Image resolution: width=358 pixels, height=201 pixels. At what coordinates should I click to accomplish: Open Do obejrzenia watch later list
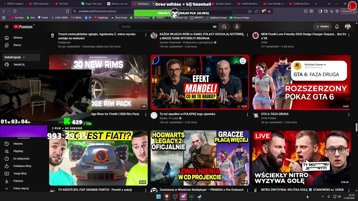[x=21, y=159]
